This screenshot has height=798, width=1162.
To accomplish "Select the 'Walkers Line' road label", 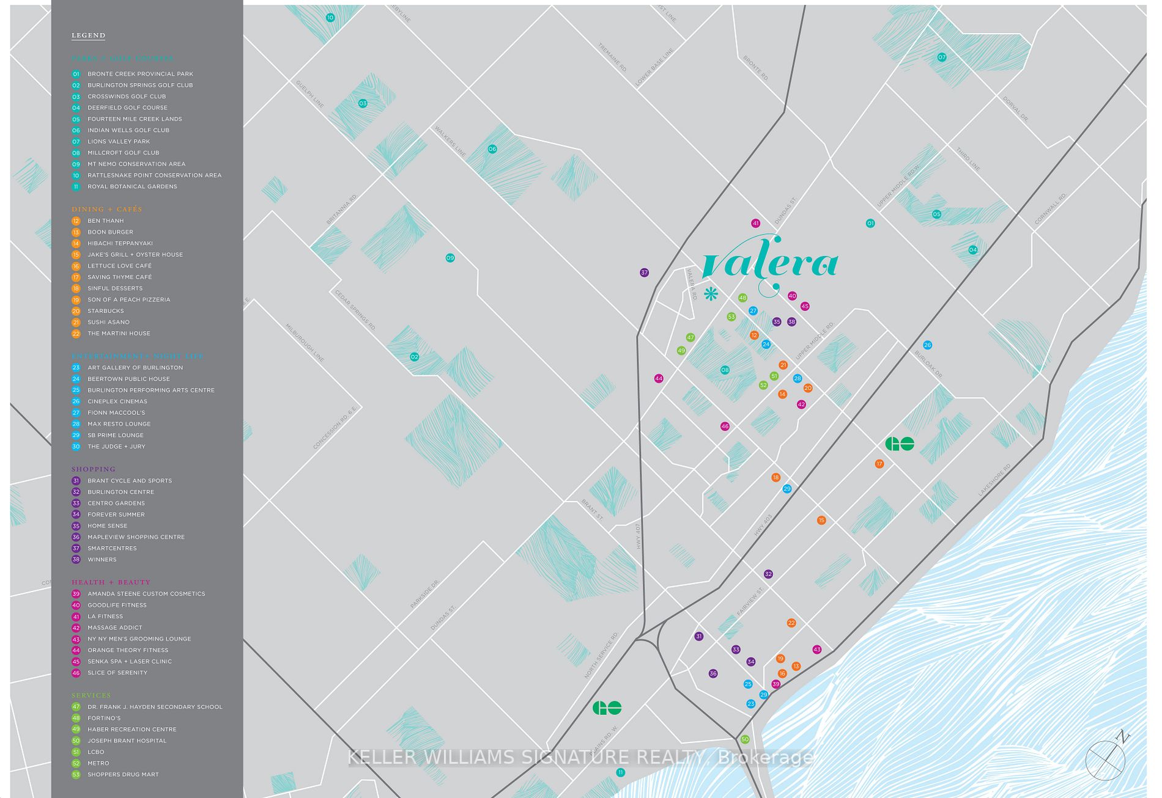I will coord(450,141).
